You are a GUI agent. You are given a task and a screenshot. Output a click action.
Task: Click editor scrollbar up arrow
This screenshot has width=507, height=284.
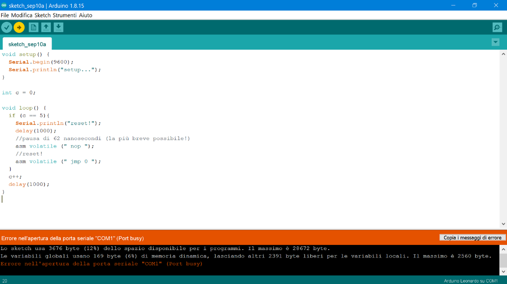(x=503, y=54)
